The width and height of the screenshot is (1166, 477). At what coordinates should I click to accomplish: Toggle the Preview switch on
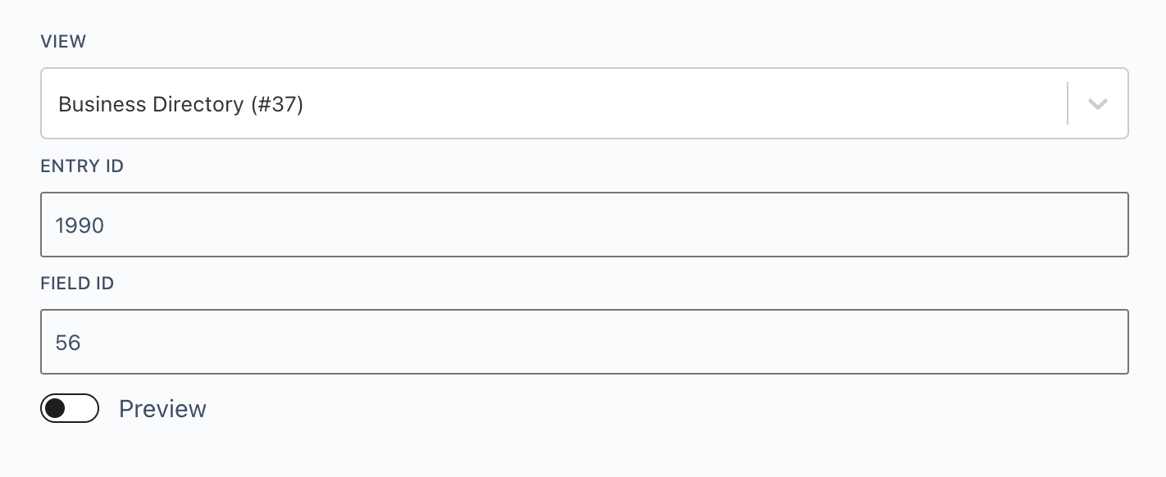point(70,408)
